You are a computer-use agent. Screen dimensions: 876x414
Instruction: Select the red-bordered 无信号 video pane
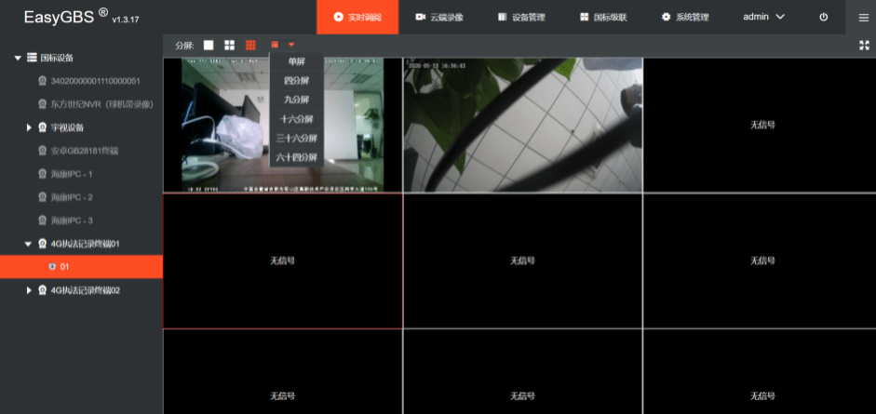tap(283, 260)
